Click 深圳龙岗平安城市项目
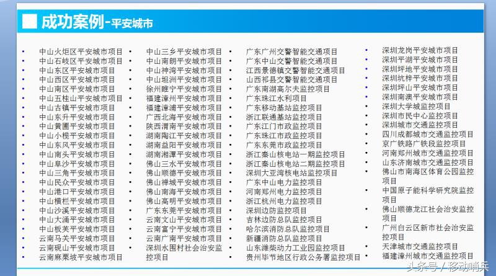The width and height of the screenshot is (496, 276). point(420,50)
